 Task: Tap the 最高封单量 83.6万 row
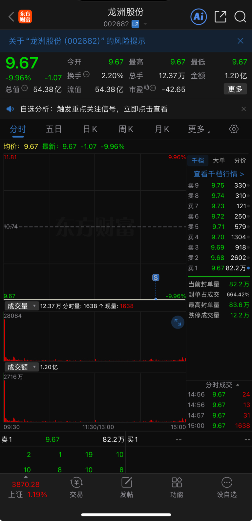pyautogui.click(x=219, y=305)
